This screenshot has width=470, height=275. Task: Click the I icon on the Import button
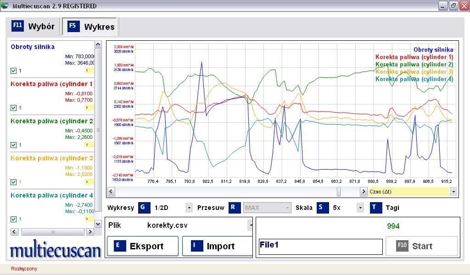pyautogui.click(x=197, y=246)
